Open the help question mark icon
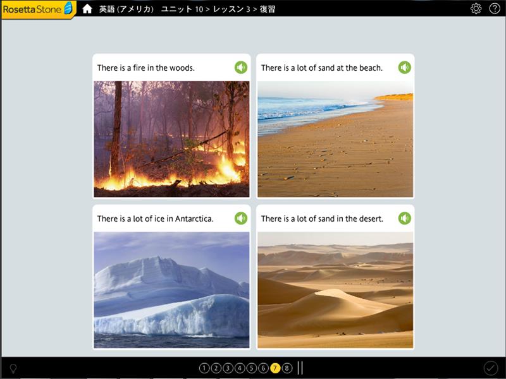 tap(495, 8)
